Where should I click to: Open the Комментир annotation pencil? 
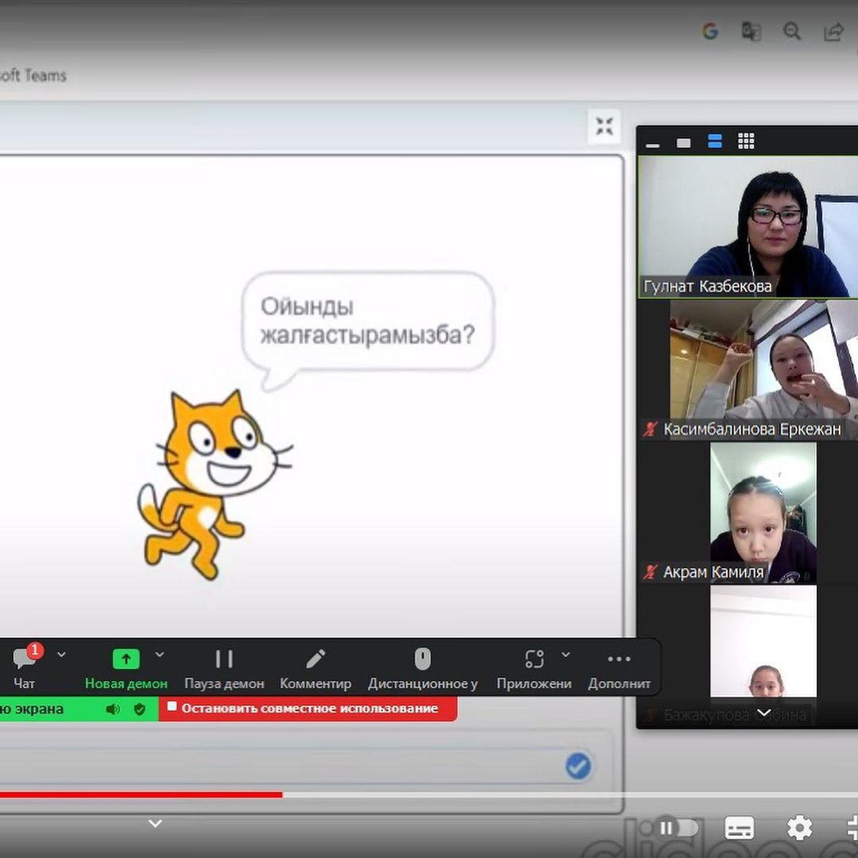(x=315, y=659)
